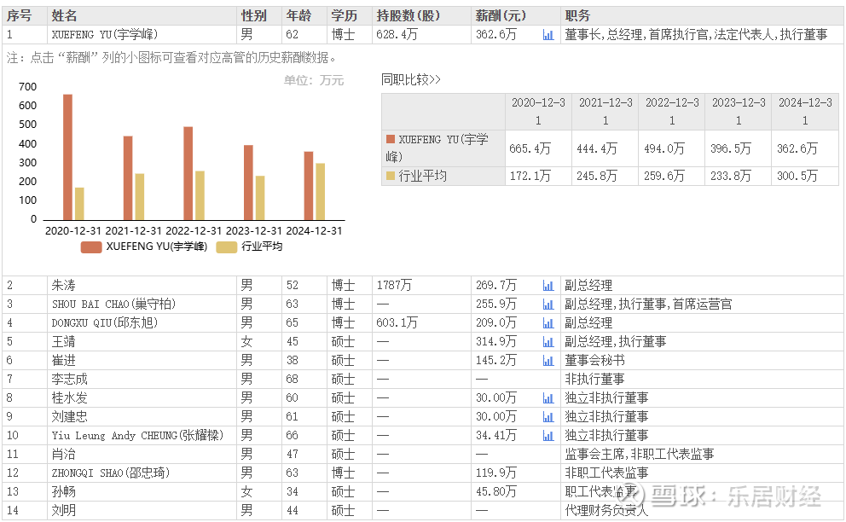The height and width of the screenshot is (522, 846).
Task: Select name DONGXU QIU(邱东旭)
Action: tap(105, 323)
